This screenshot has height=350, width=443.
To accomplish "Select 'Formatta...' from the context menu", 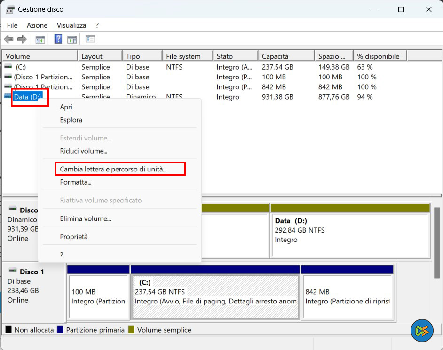I will 76,182.
